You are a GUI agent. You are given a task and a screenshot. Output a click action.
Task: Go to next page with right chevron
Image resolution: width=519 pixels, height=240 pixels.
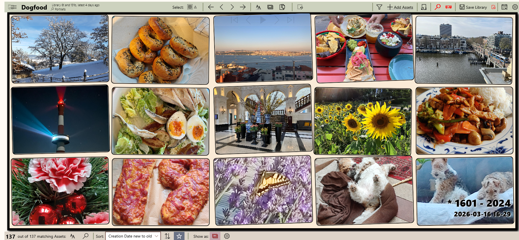232,7
